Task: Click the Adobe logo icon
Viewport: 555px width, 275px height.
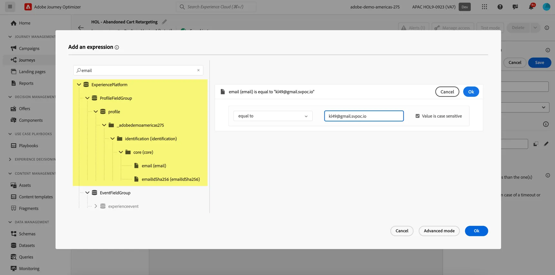Action: 28,7
